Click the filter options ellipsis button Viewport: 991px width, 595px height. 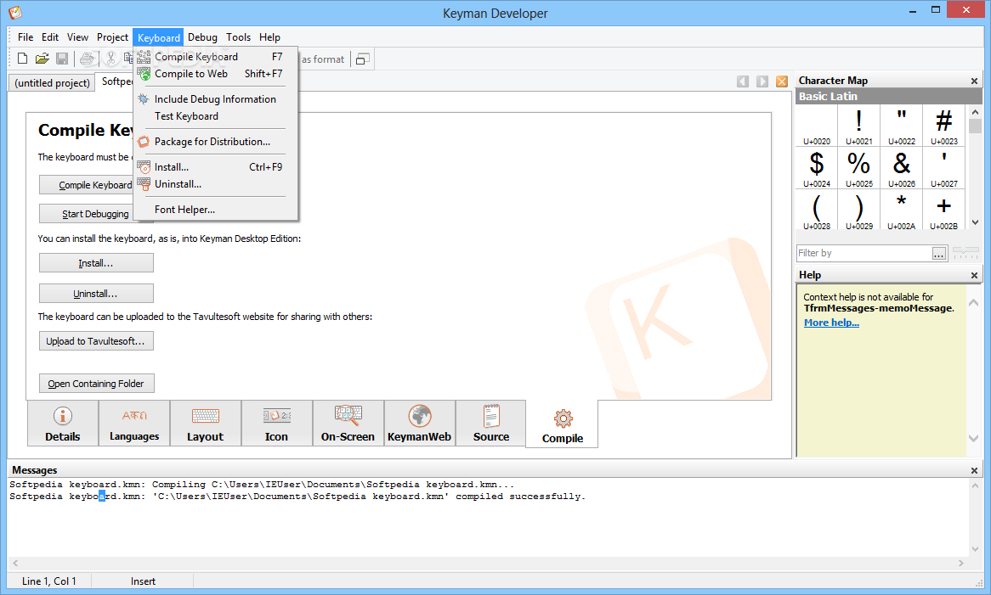(x=939, y=254)
